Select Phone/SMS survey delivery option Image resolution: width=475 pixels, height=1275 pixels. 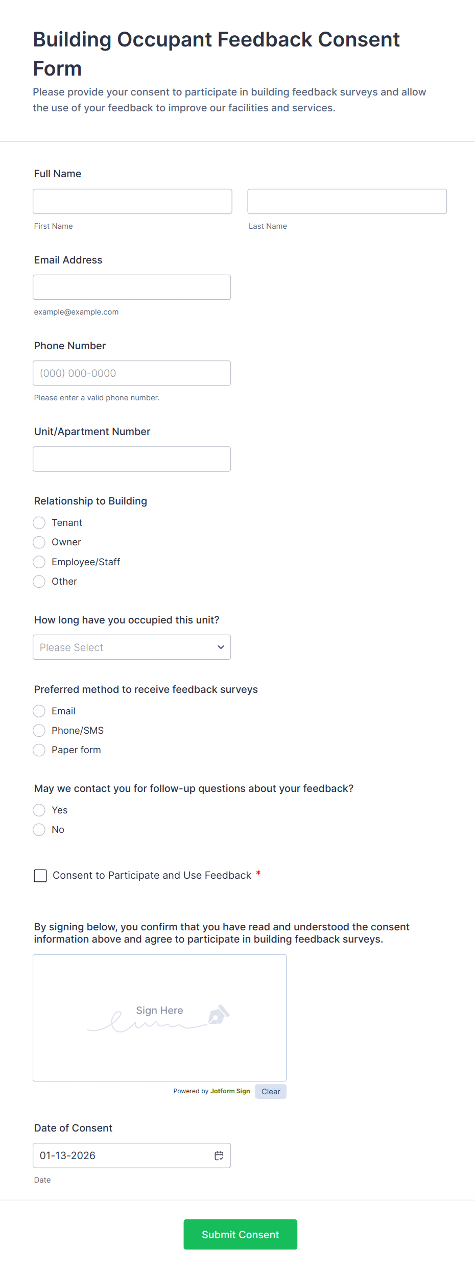[39, 730]
